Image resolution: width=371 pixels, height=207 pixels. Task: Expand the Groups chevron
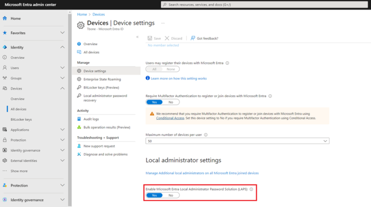62,78
